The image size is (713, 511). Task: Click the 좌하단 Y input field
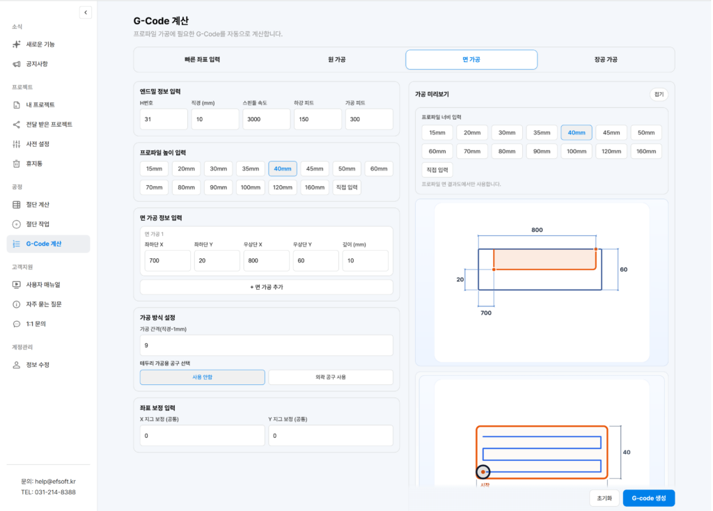[x=217, y=260]
